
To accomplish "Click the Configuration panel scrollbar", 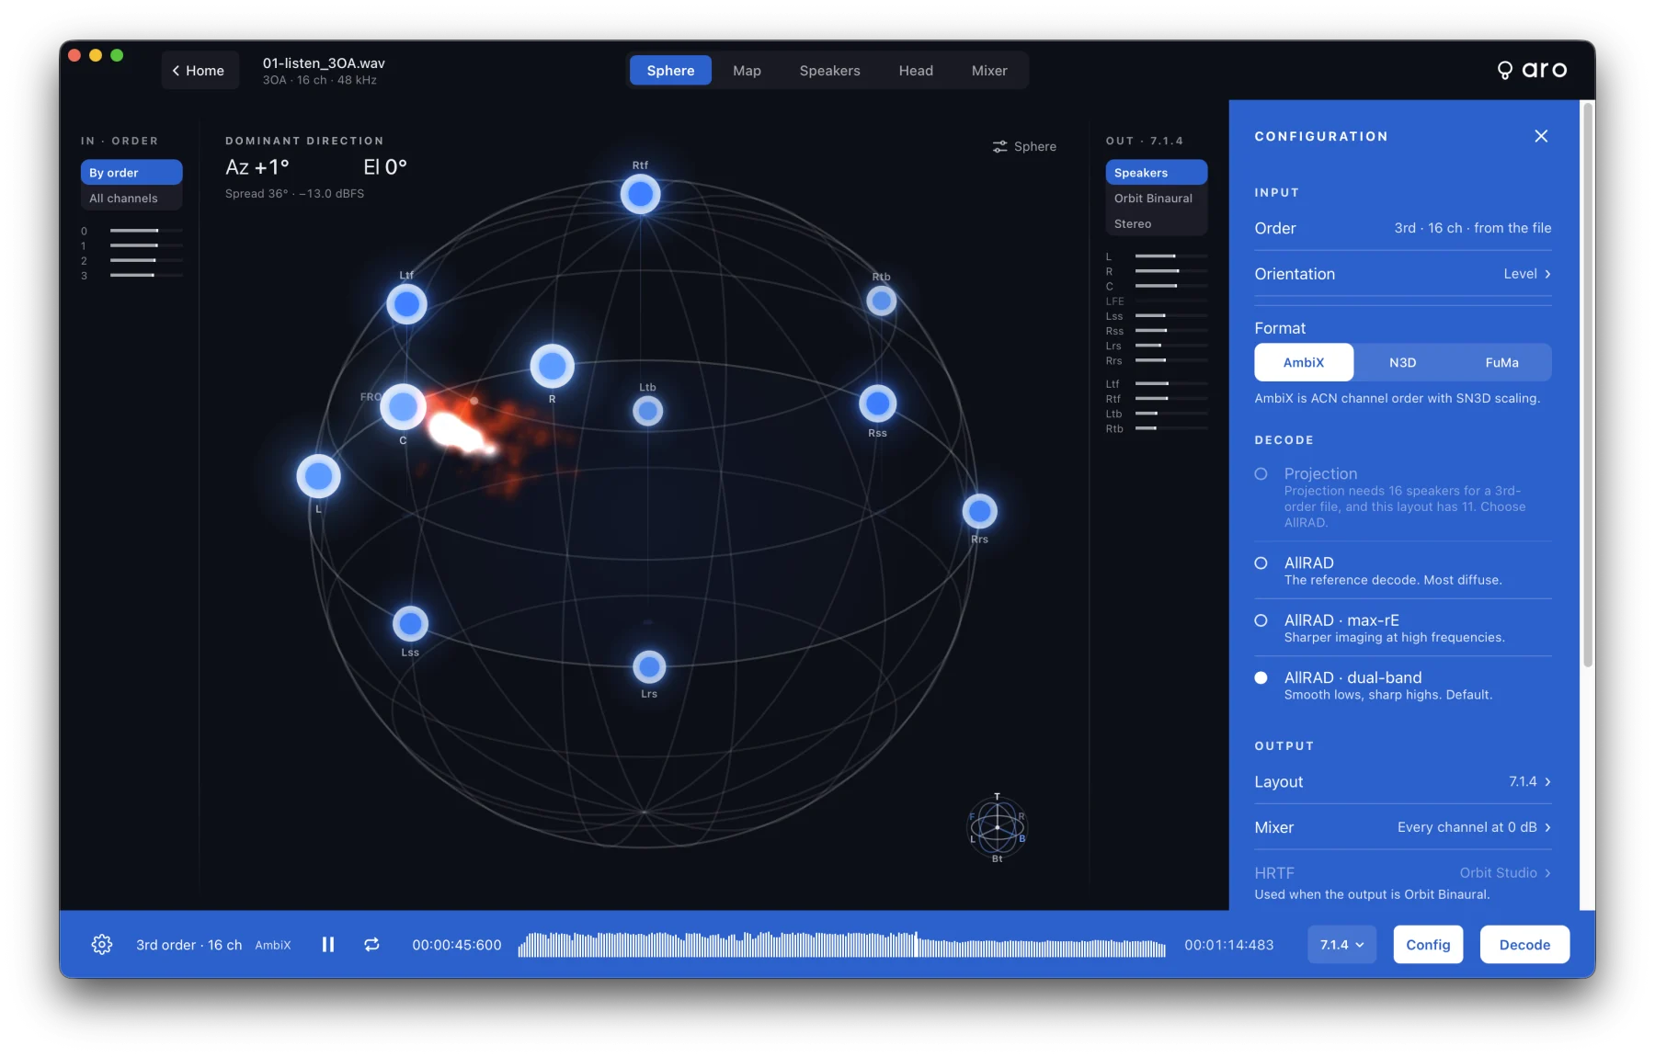I will pyautogui.click(x=1588, y=384).
